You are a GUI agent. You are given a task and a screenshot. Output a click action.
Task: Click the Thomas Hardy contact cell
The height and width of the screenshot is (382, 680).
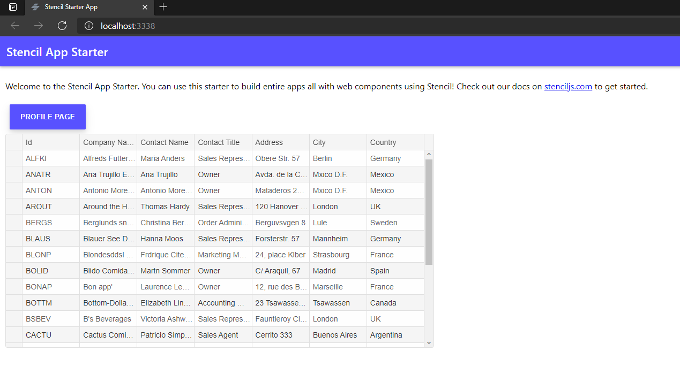click(x=166, y=207)
